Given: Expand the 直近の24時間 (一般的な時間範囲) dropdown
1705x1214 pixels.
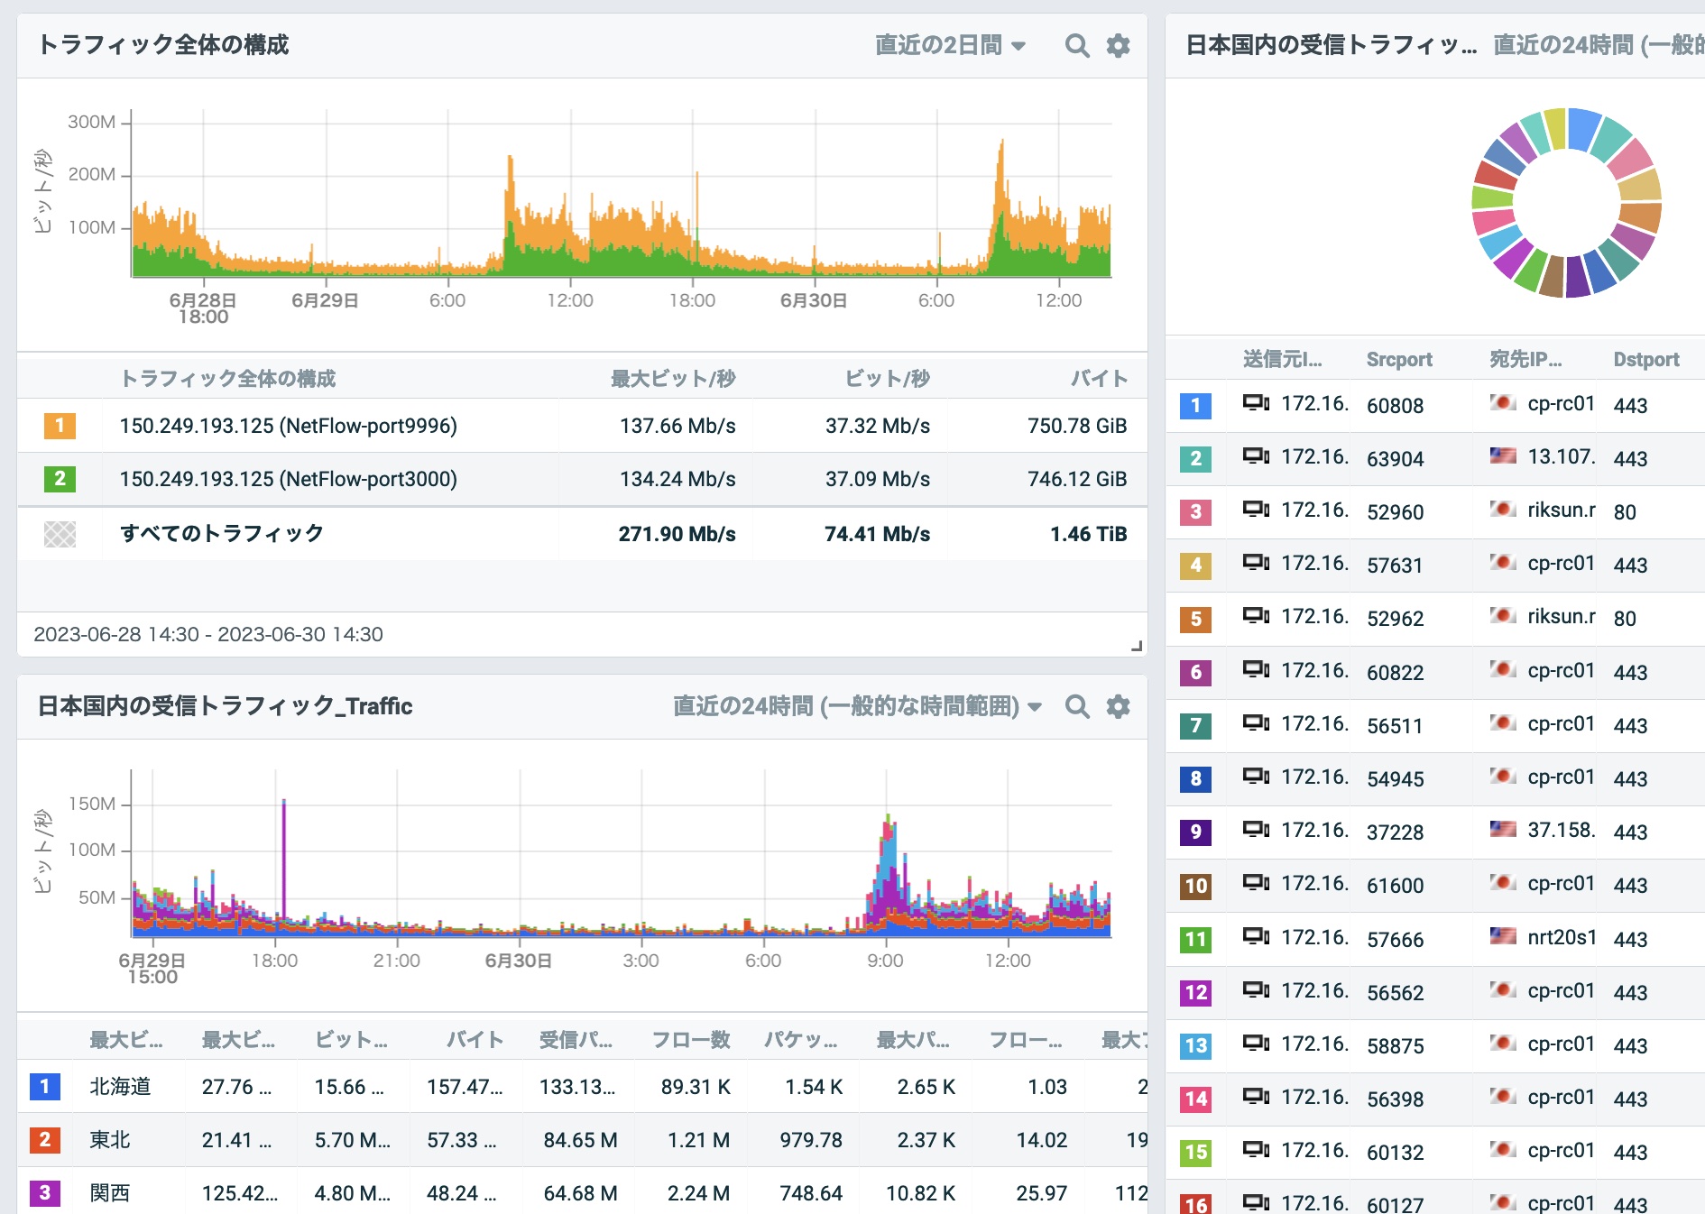Looking at the screenshot, I should click(x=857, y=706).
